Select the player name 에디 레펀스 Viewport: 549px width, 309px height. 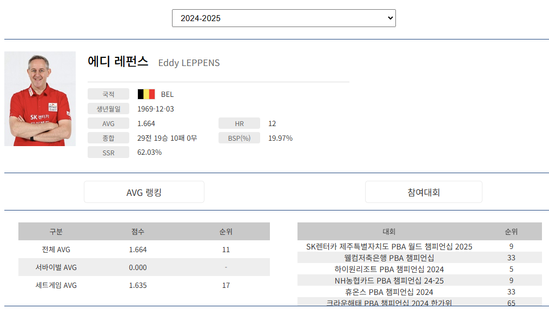coord(118,61)
